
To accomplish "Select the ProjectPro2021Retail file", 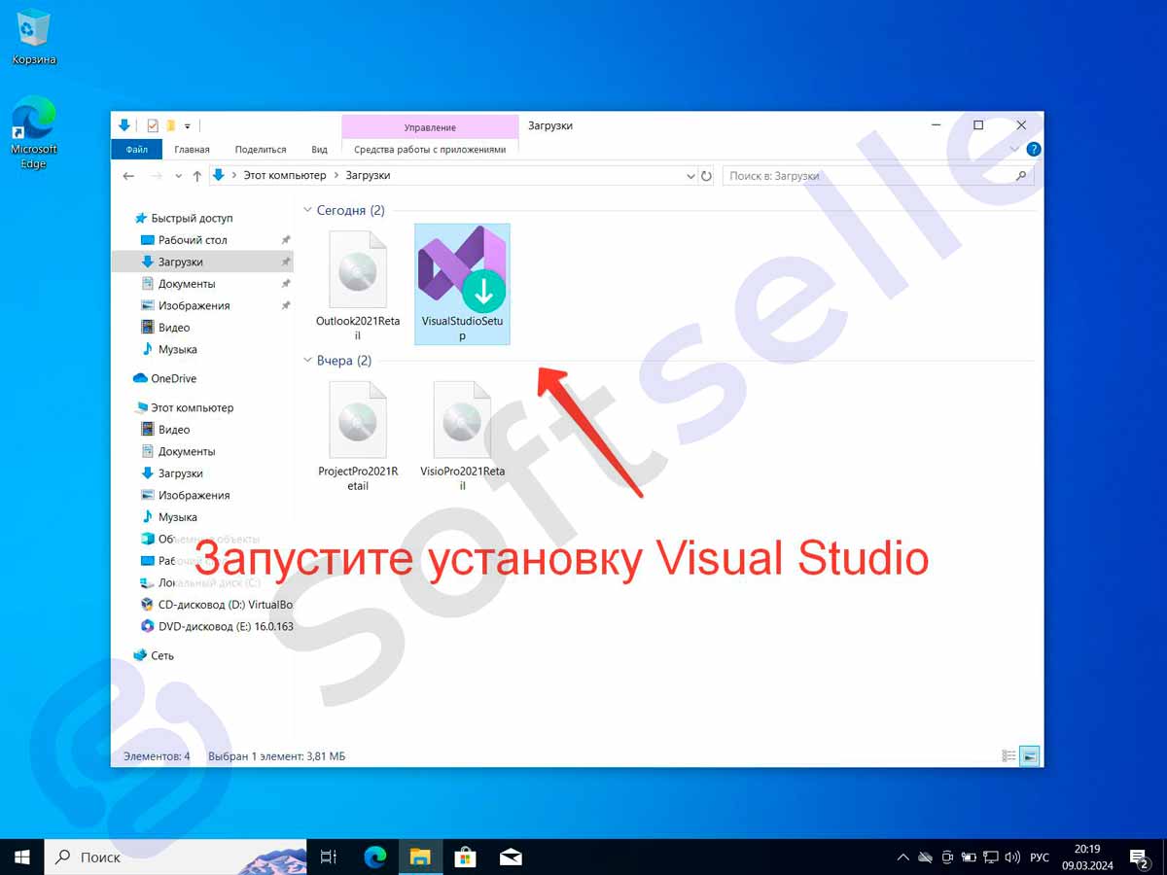I will coord(358,422).
